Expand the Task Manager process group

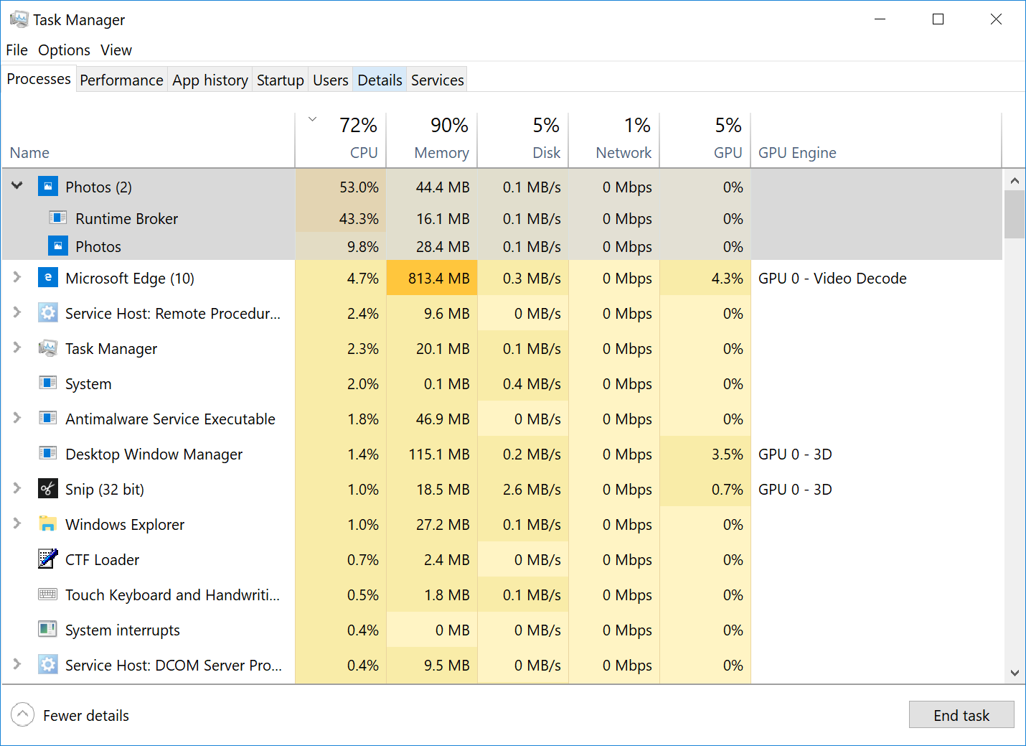coord(17,348)
